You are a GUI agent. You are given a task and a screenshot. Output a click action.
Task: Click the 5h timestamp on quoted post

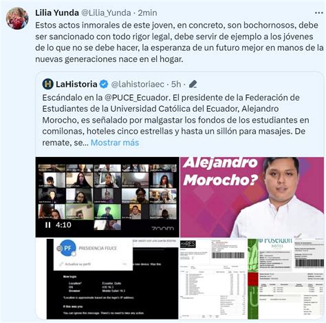point(176,84)
